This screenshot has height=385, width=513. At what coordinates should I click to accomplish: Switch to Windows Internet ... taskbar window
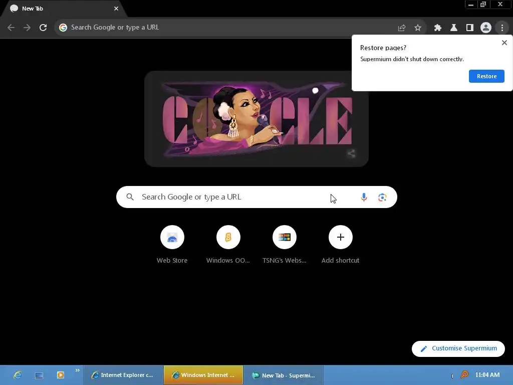coord(203,375)
